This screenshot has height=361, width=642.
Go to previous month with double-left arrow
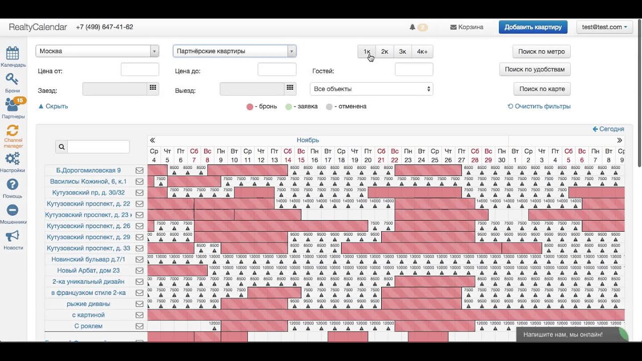point(152,140)
